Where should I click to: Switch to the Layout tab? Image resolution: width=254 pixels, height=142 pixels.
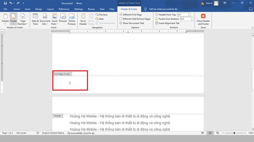[50, 9]
